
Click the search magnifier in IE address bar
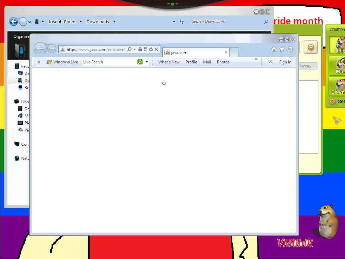[x=129, y=49]
